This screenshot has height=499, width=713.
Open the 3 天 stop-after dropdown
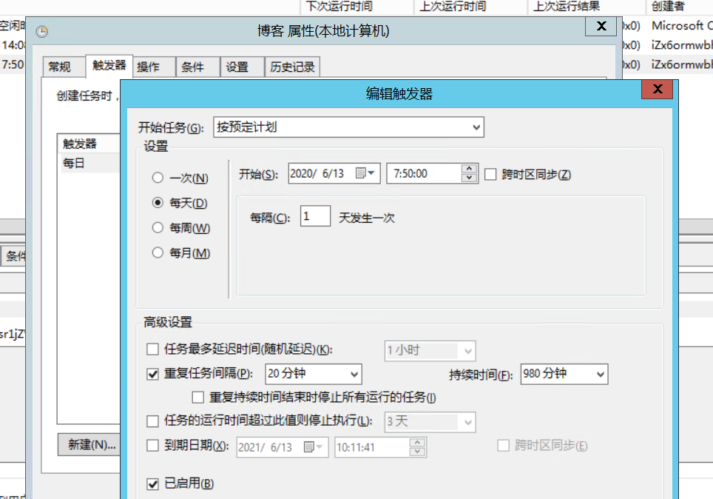pos(430,421)
